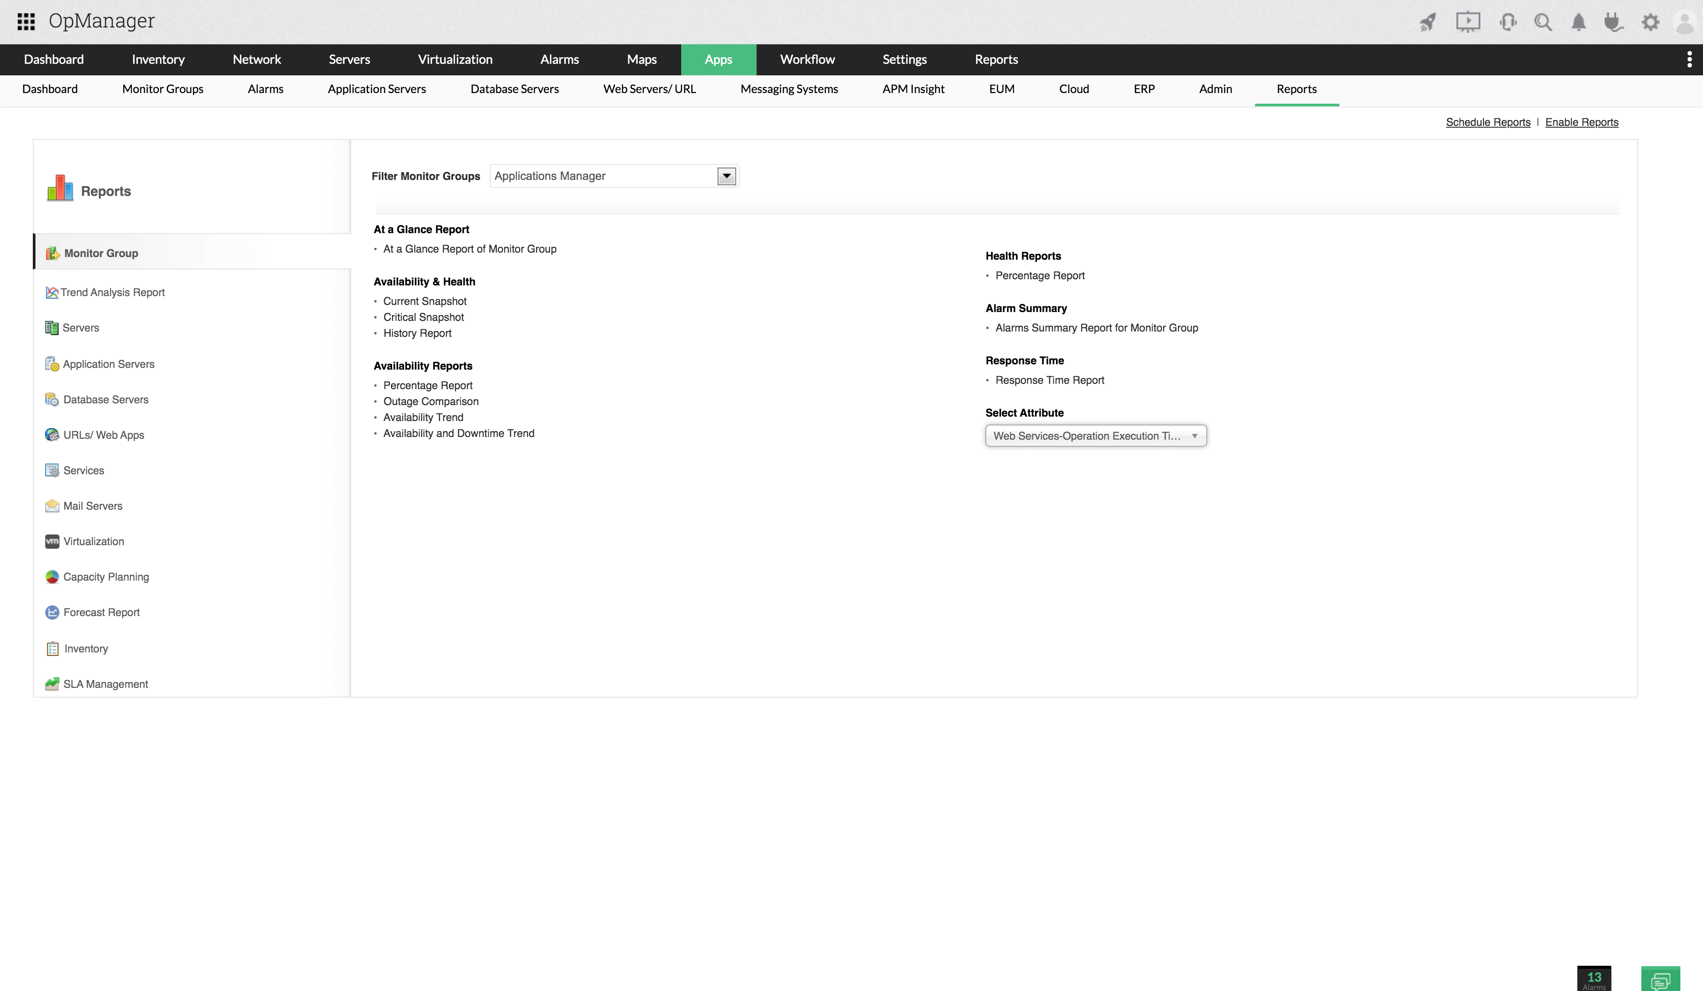Image resolution: width=1703 pixels, height=991 pixels.
Task: Open the Outage Comparison report
Action: [431, 401]
